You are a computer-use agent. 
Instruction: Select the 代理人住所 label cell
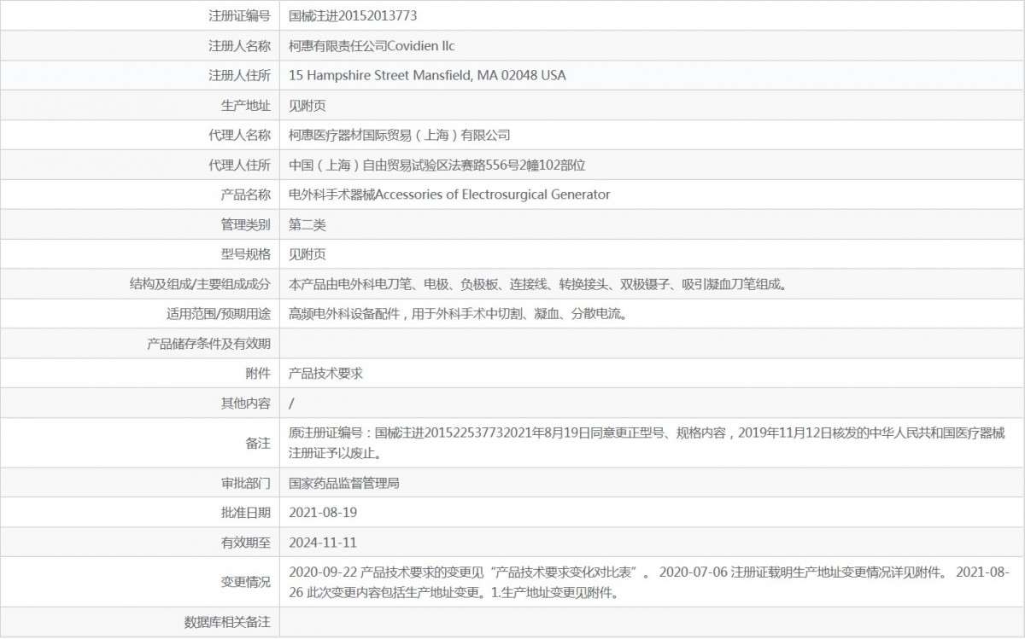[x=239, y=165]
